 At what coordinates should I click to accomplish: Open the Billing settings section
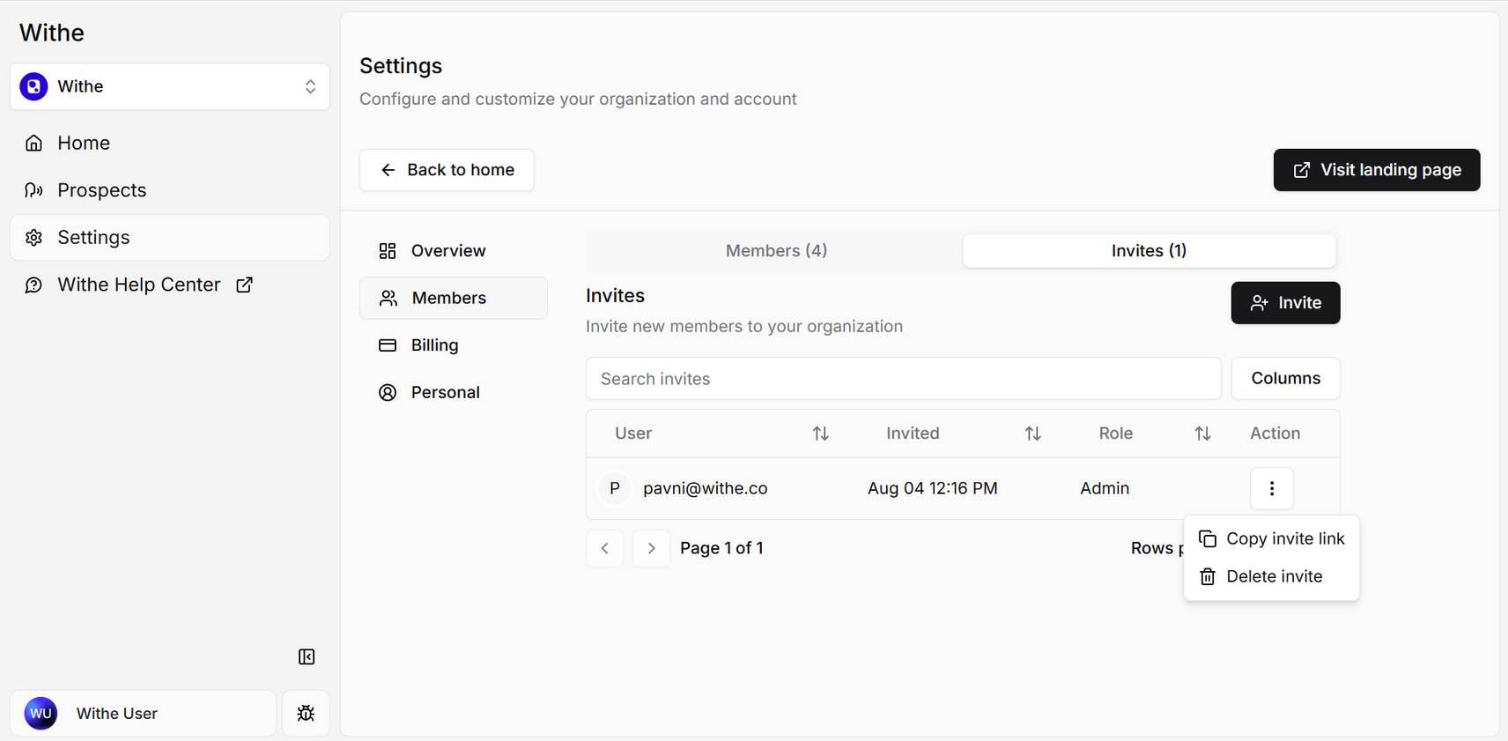click(454, 345)
